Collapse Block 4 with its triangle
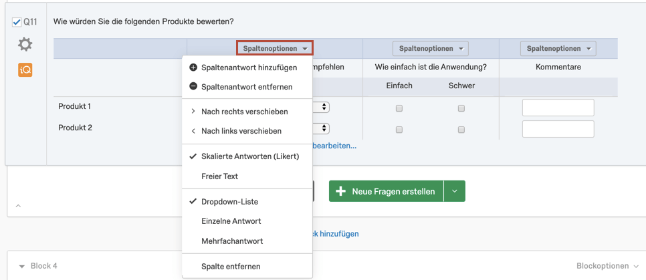 22,267
